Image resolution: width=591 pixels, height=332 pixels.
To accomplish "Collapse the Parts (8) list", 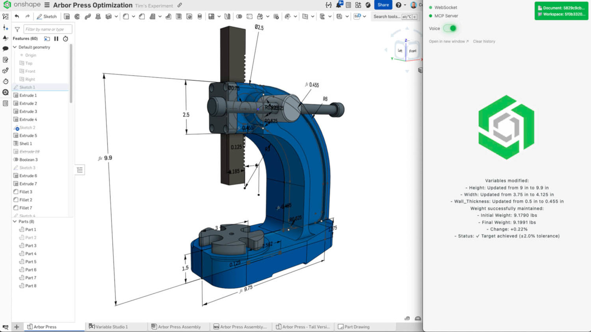I will point(15,221).
